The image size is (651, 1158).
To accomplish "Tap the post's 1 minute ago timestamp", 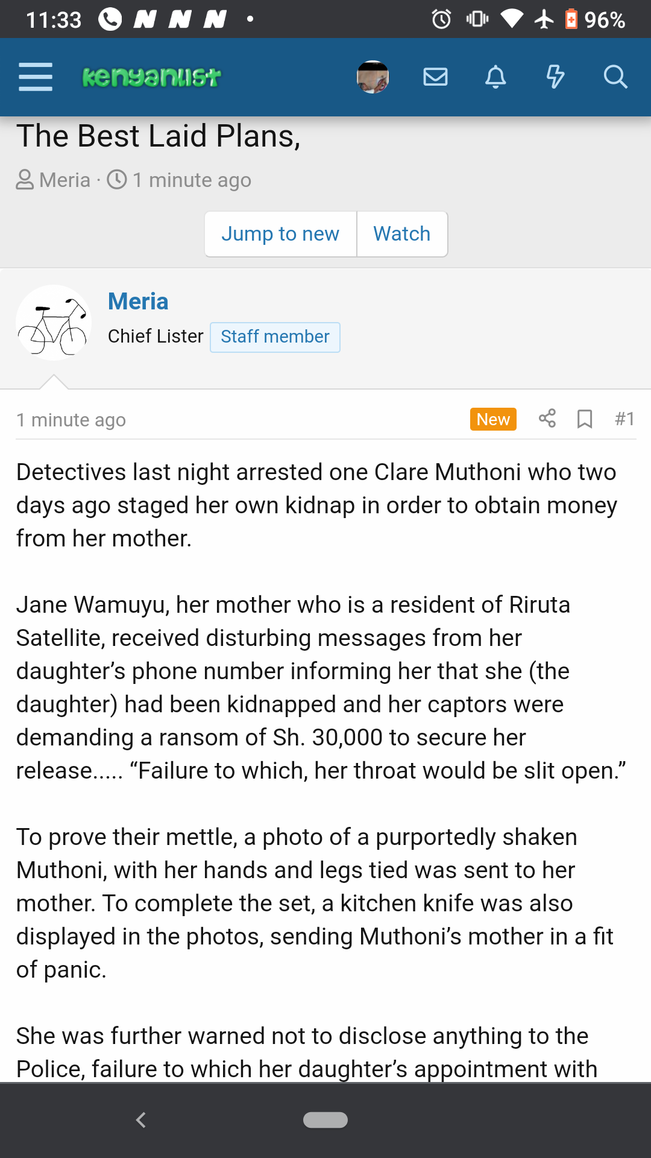I will tap(71, 420).
